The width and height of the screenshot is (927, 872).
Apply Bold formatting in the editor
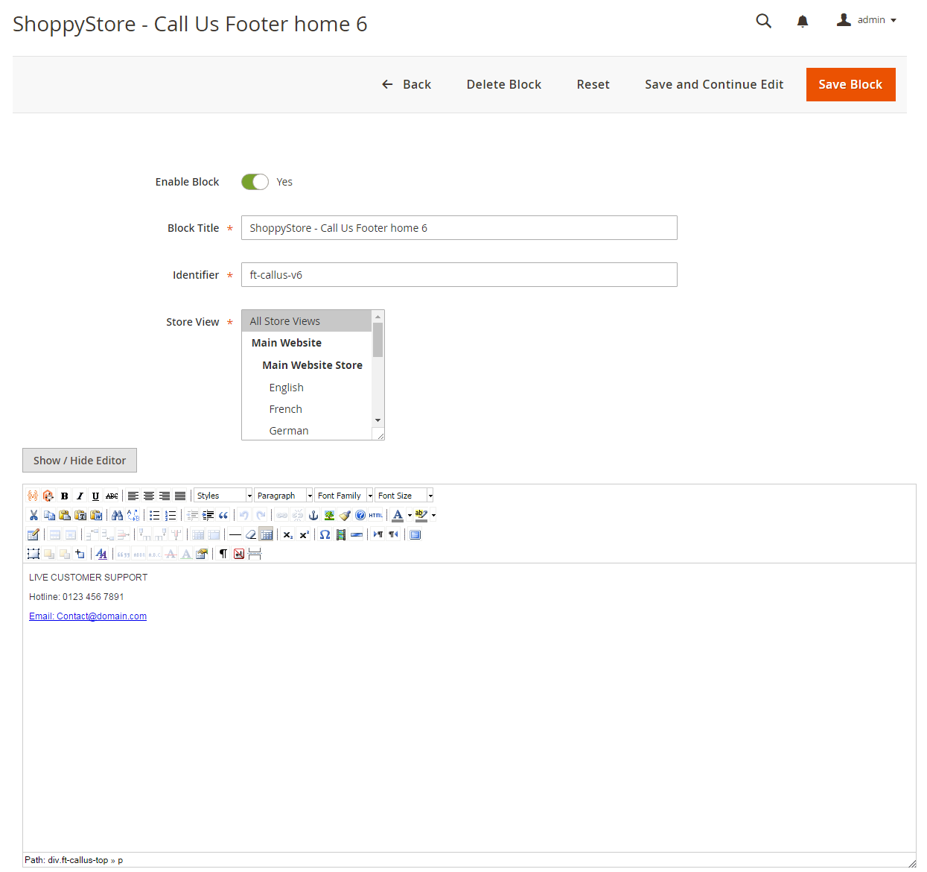[64, 496]
